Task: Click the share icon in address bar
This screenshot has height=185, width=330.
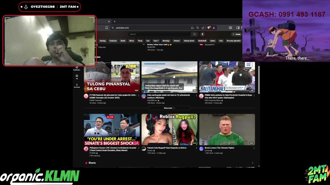Action: [x=203, y=28]
